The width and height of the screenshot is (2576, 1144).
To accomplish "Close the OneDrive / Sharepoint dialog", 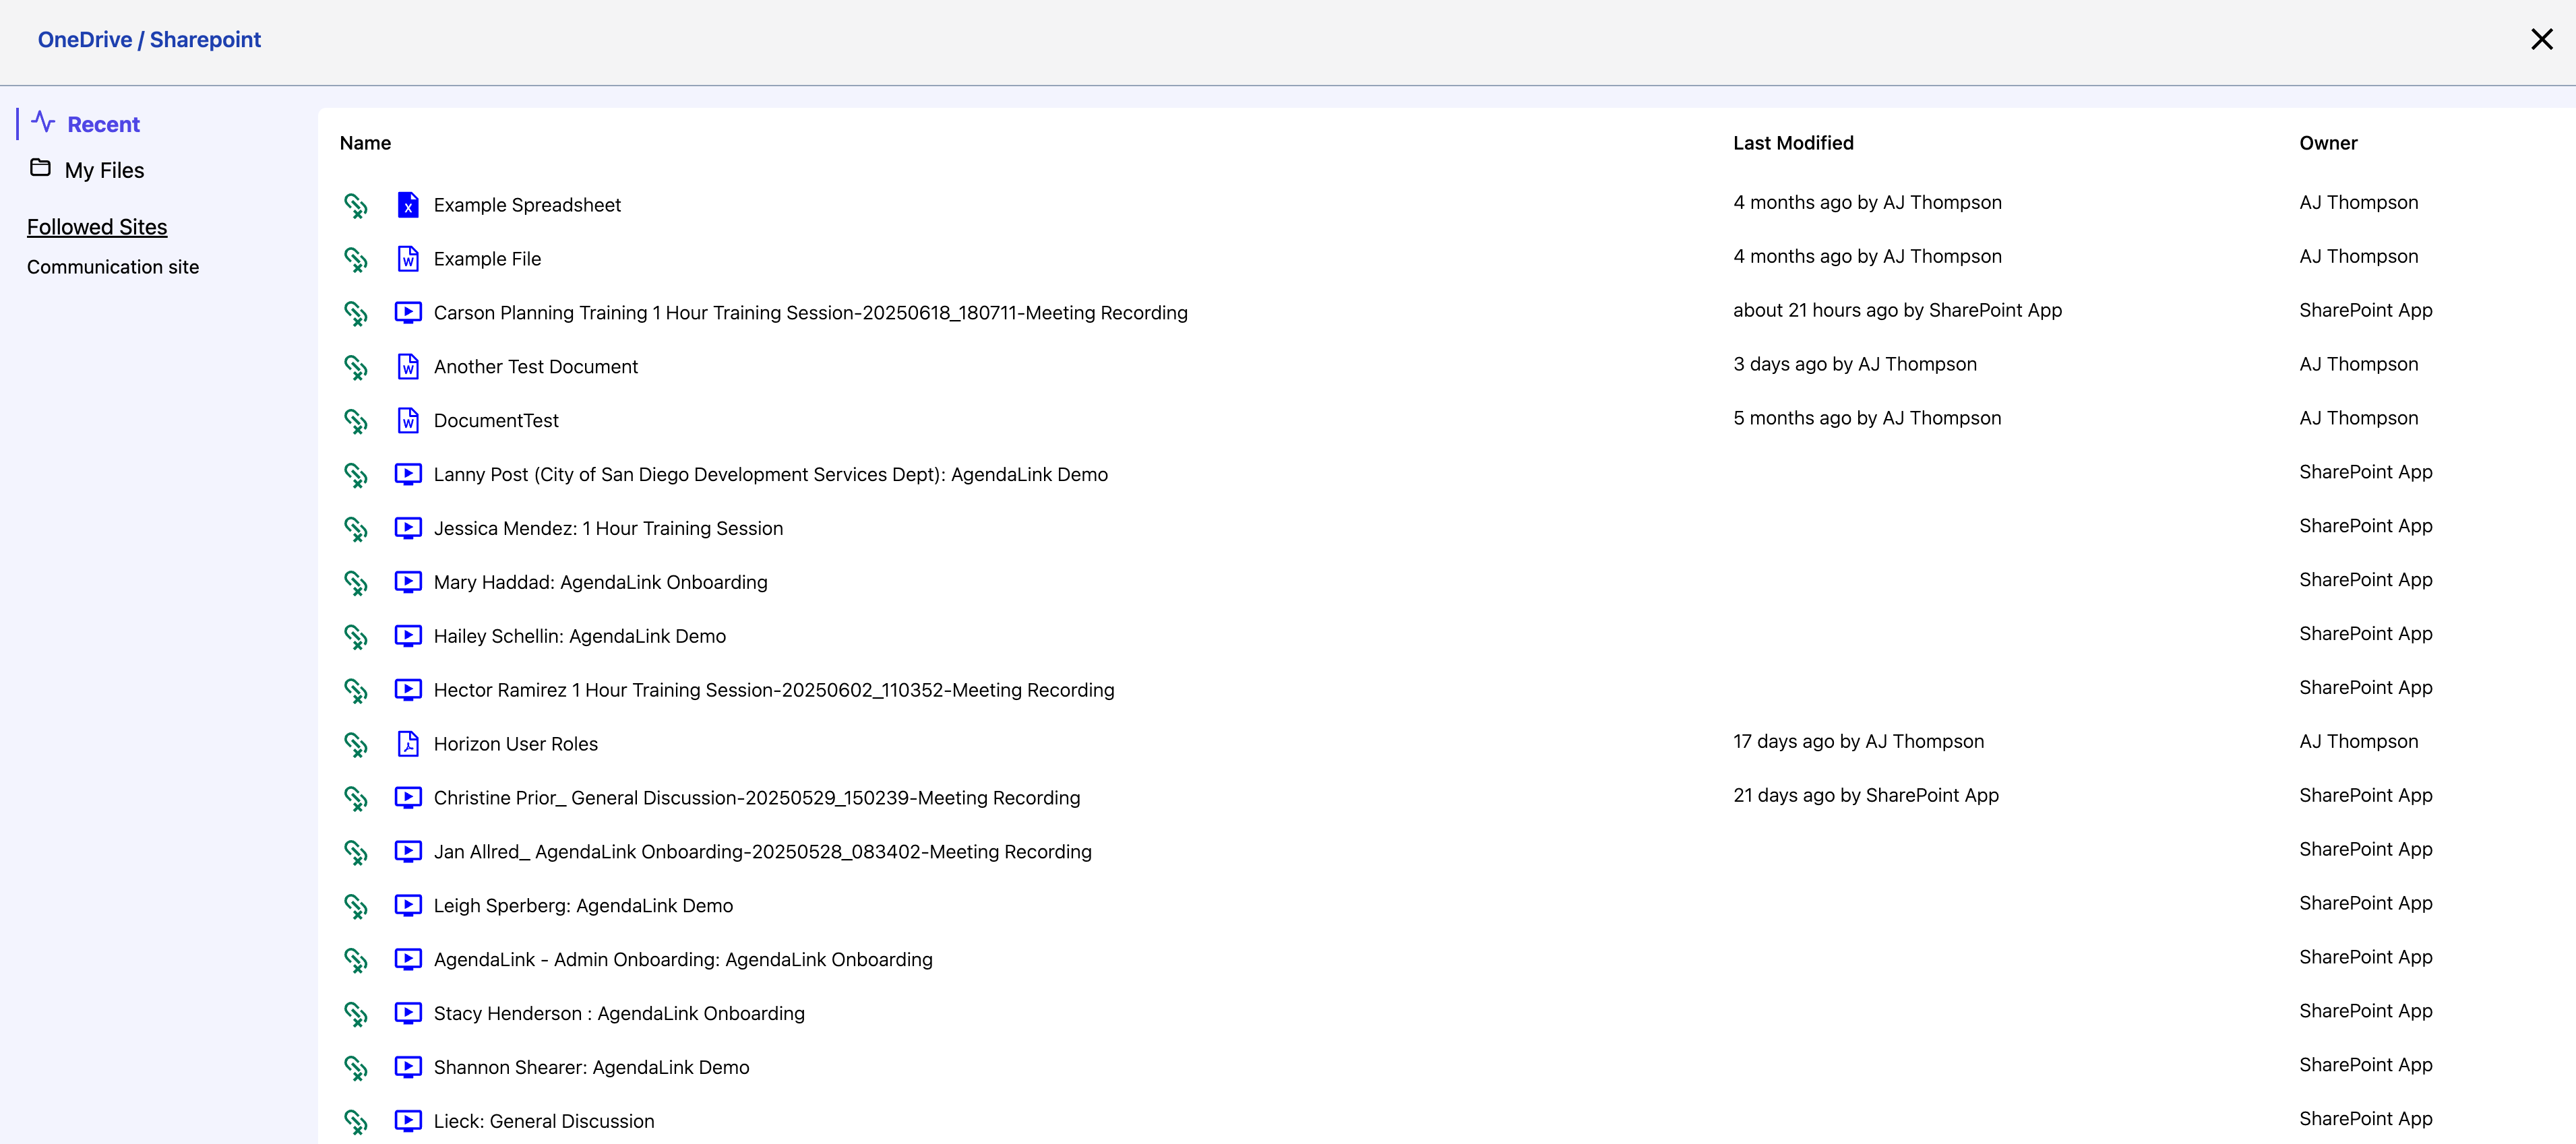I will pyautogui.click(x=2541, y=40).
